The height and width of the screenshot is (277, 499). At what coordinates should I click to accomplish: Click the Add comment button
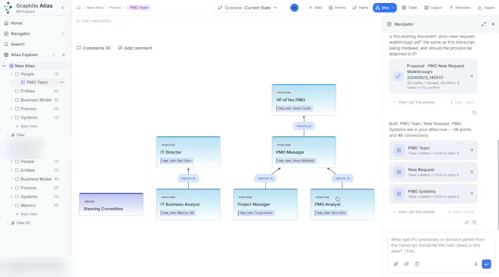pyautogui.click(x=135, y=48)
